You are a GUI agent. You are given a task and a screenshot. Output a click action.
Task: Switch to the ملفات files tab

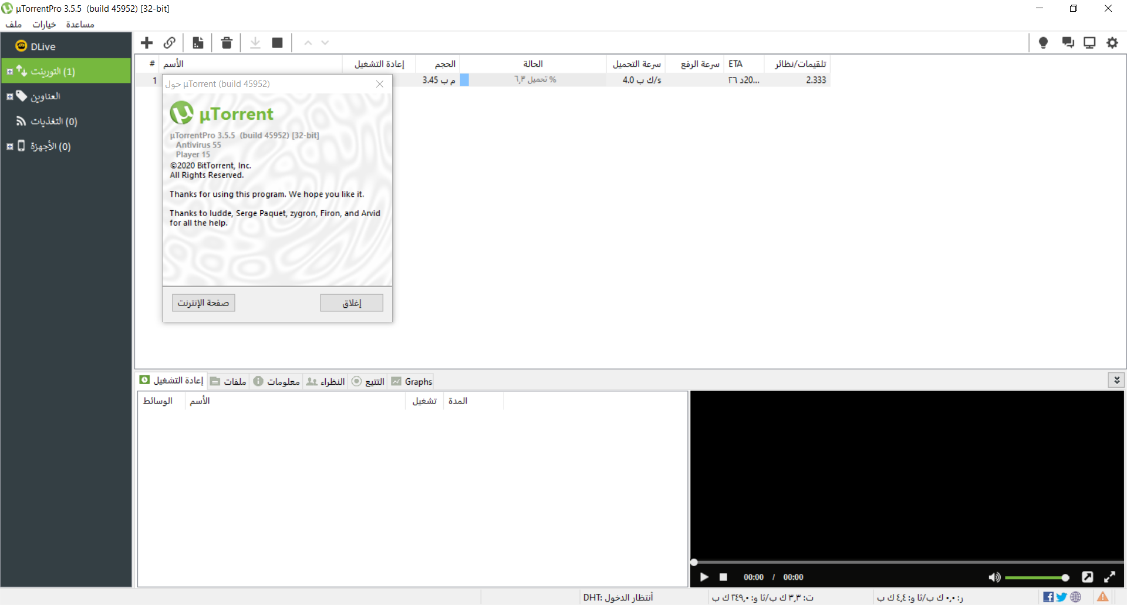coord(228,381)
